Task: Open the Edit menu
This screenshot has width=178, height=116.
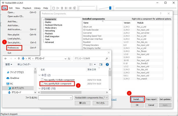Action: click(11, 8)
